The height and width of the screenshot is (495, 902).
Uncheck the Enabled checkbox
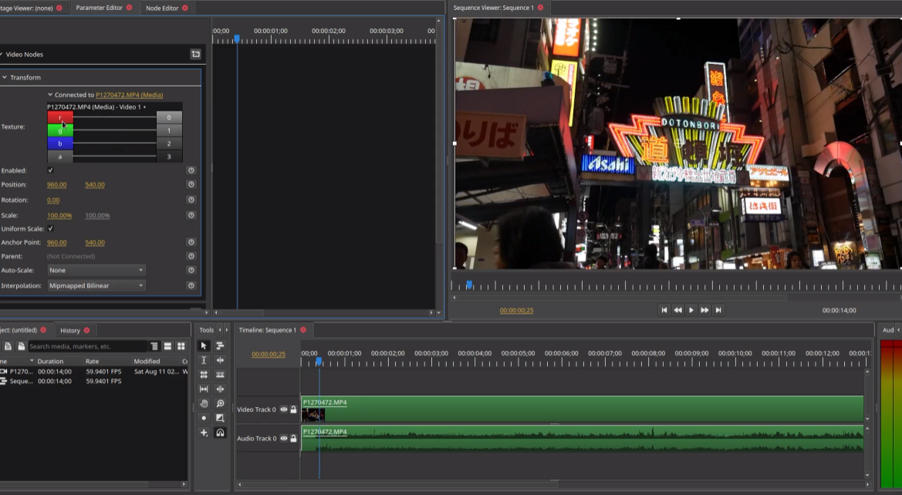click(51, 170)
